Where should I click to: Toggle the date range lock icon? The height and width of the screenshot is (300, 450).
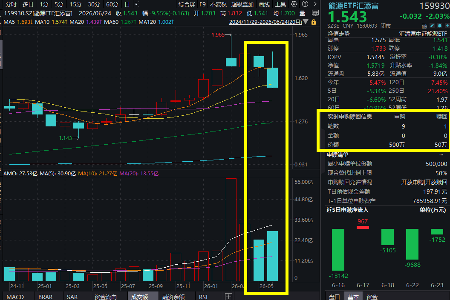314,22
